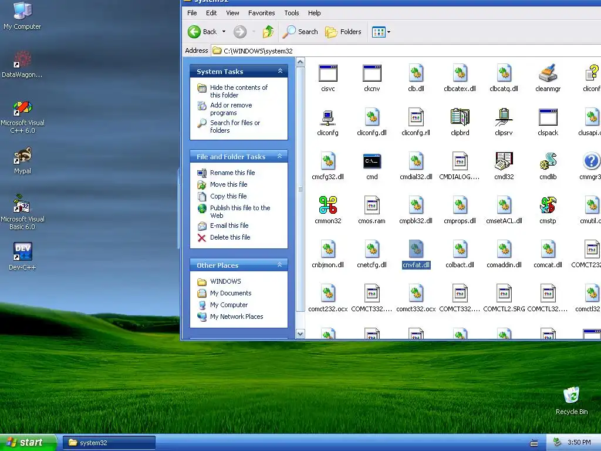601x451 pixels.
Task: Click the Address bar path field
Action: [x=406, y=51]
